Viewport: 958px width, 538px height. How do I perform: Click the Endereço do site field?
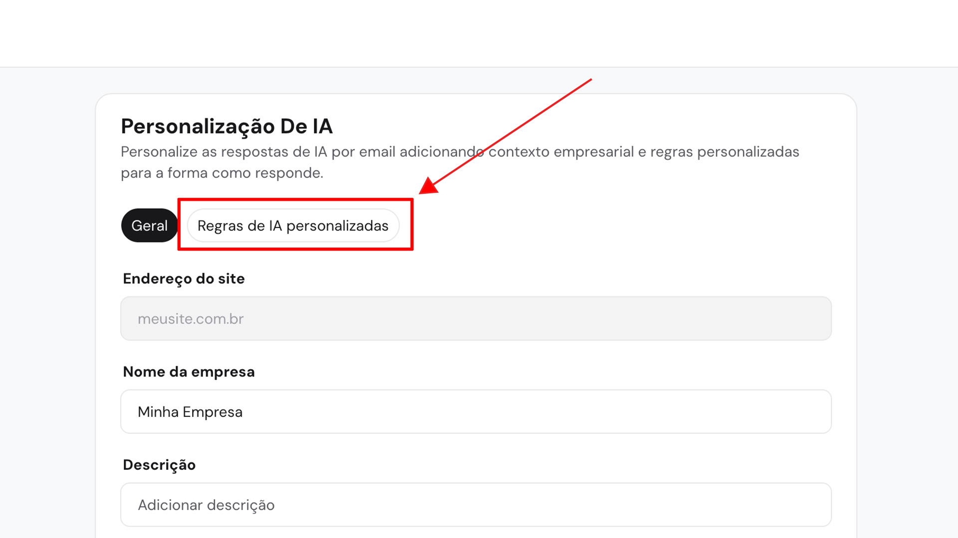coord(476,319)
